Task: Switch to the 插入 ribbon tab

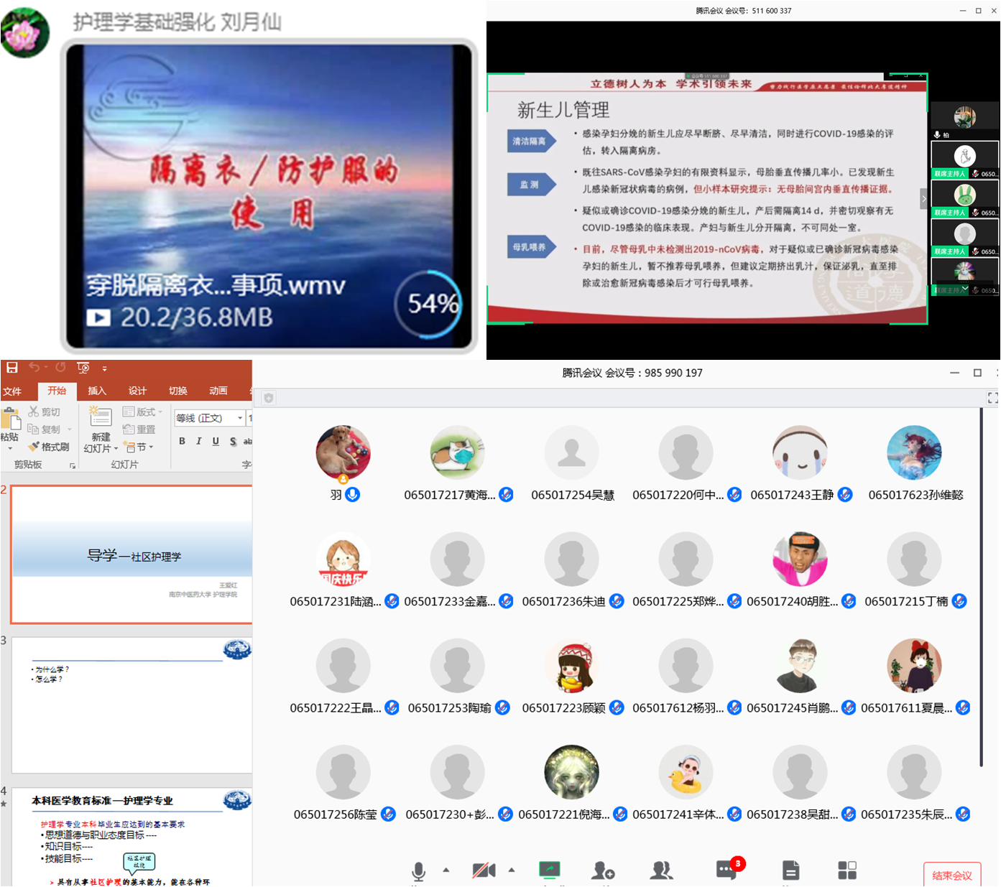Action: [97, 391]
